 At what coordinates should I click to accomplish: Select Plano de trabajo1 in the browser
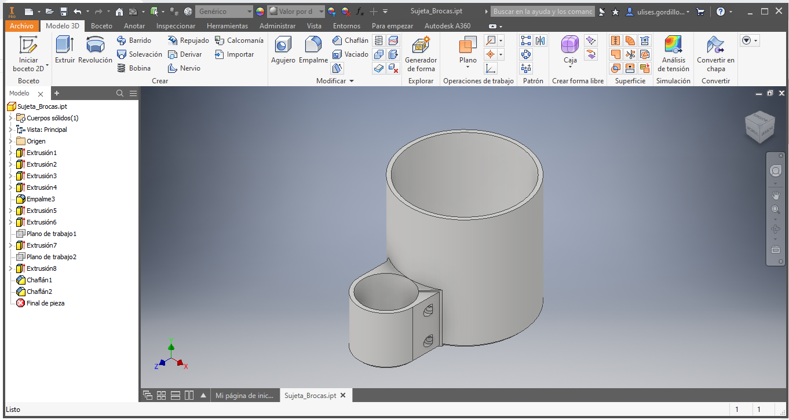[x=46, y=234]
